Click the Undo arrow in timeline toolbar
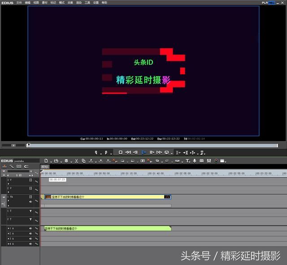 point(157,161)
